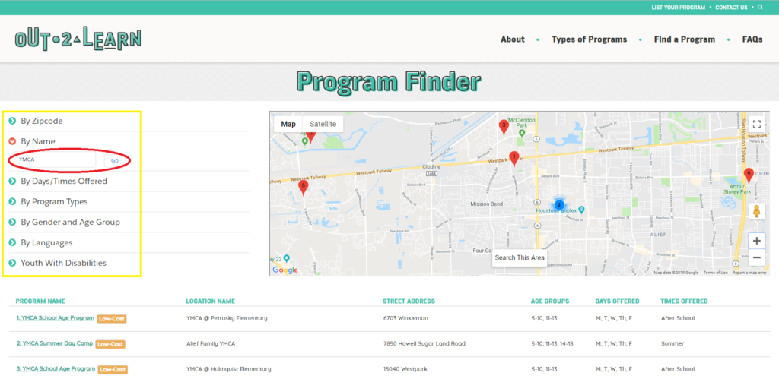Click map marker number 3
This screenshot has height=382, width=779.
click(x=504, y=127)
